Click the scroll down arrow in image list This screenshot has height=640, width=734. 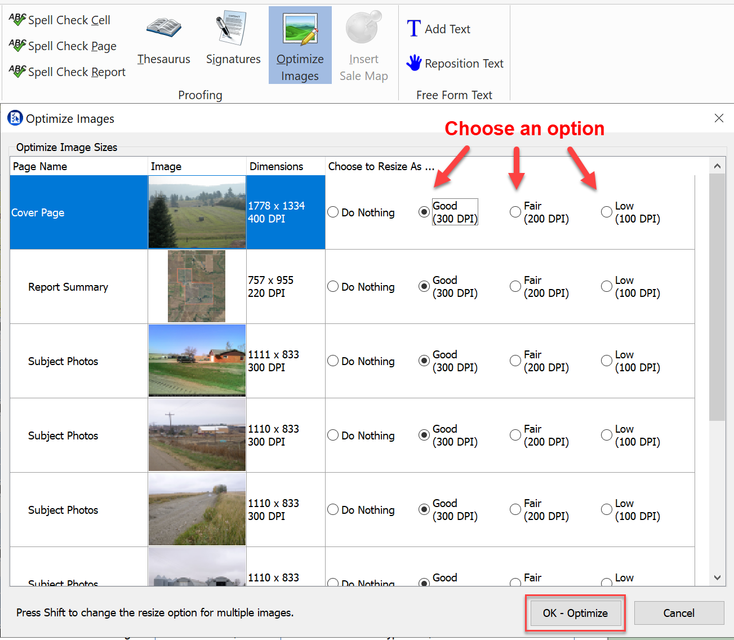717,577
